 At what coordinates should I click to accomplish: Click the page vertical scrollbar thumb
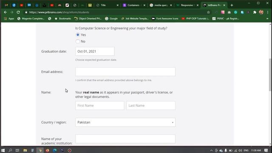click(270, 75)
